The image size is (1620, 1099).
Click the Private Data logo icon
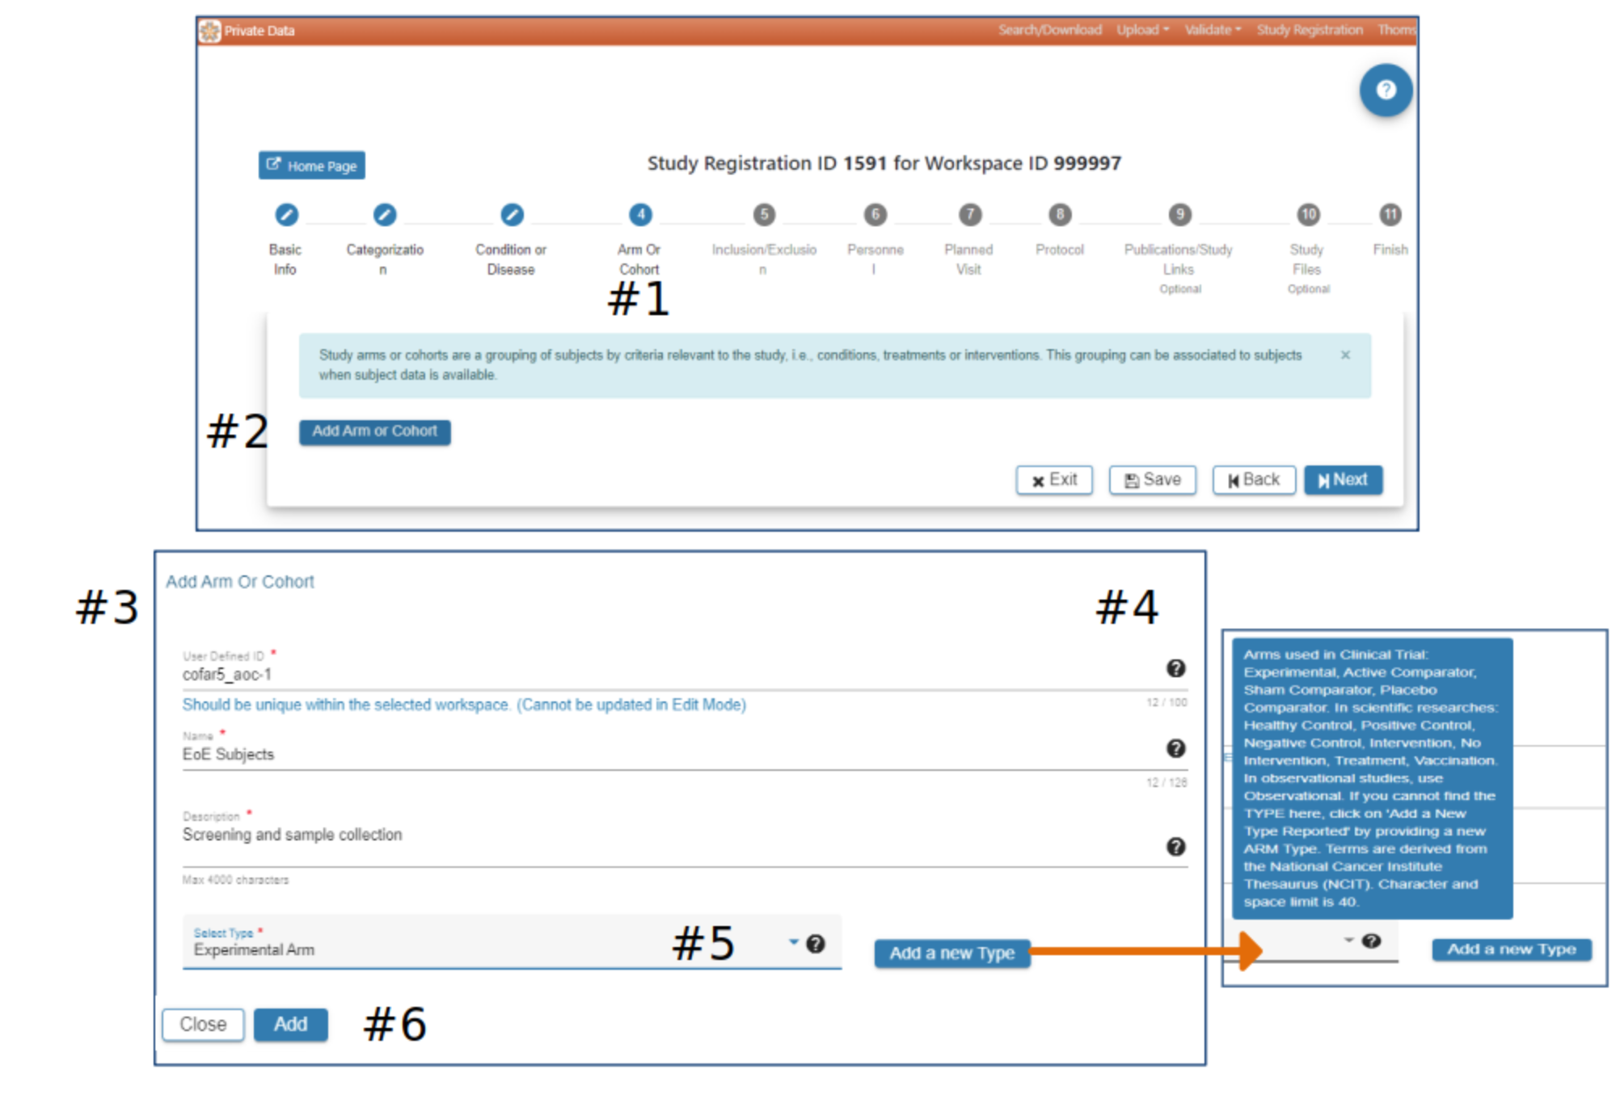coord(210,31)
